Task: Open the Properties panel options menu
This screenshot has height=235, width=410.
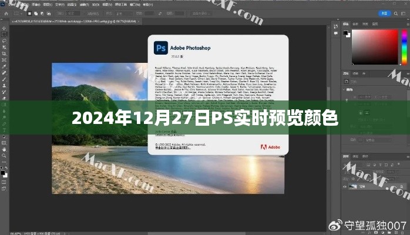Action: click(408, 73)
